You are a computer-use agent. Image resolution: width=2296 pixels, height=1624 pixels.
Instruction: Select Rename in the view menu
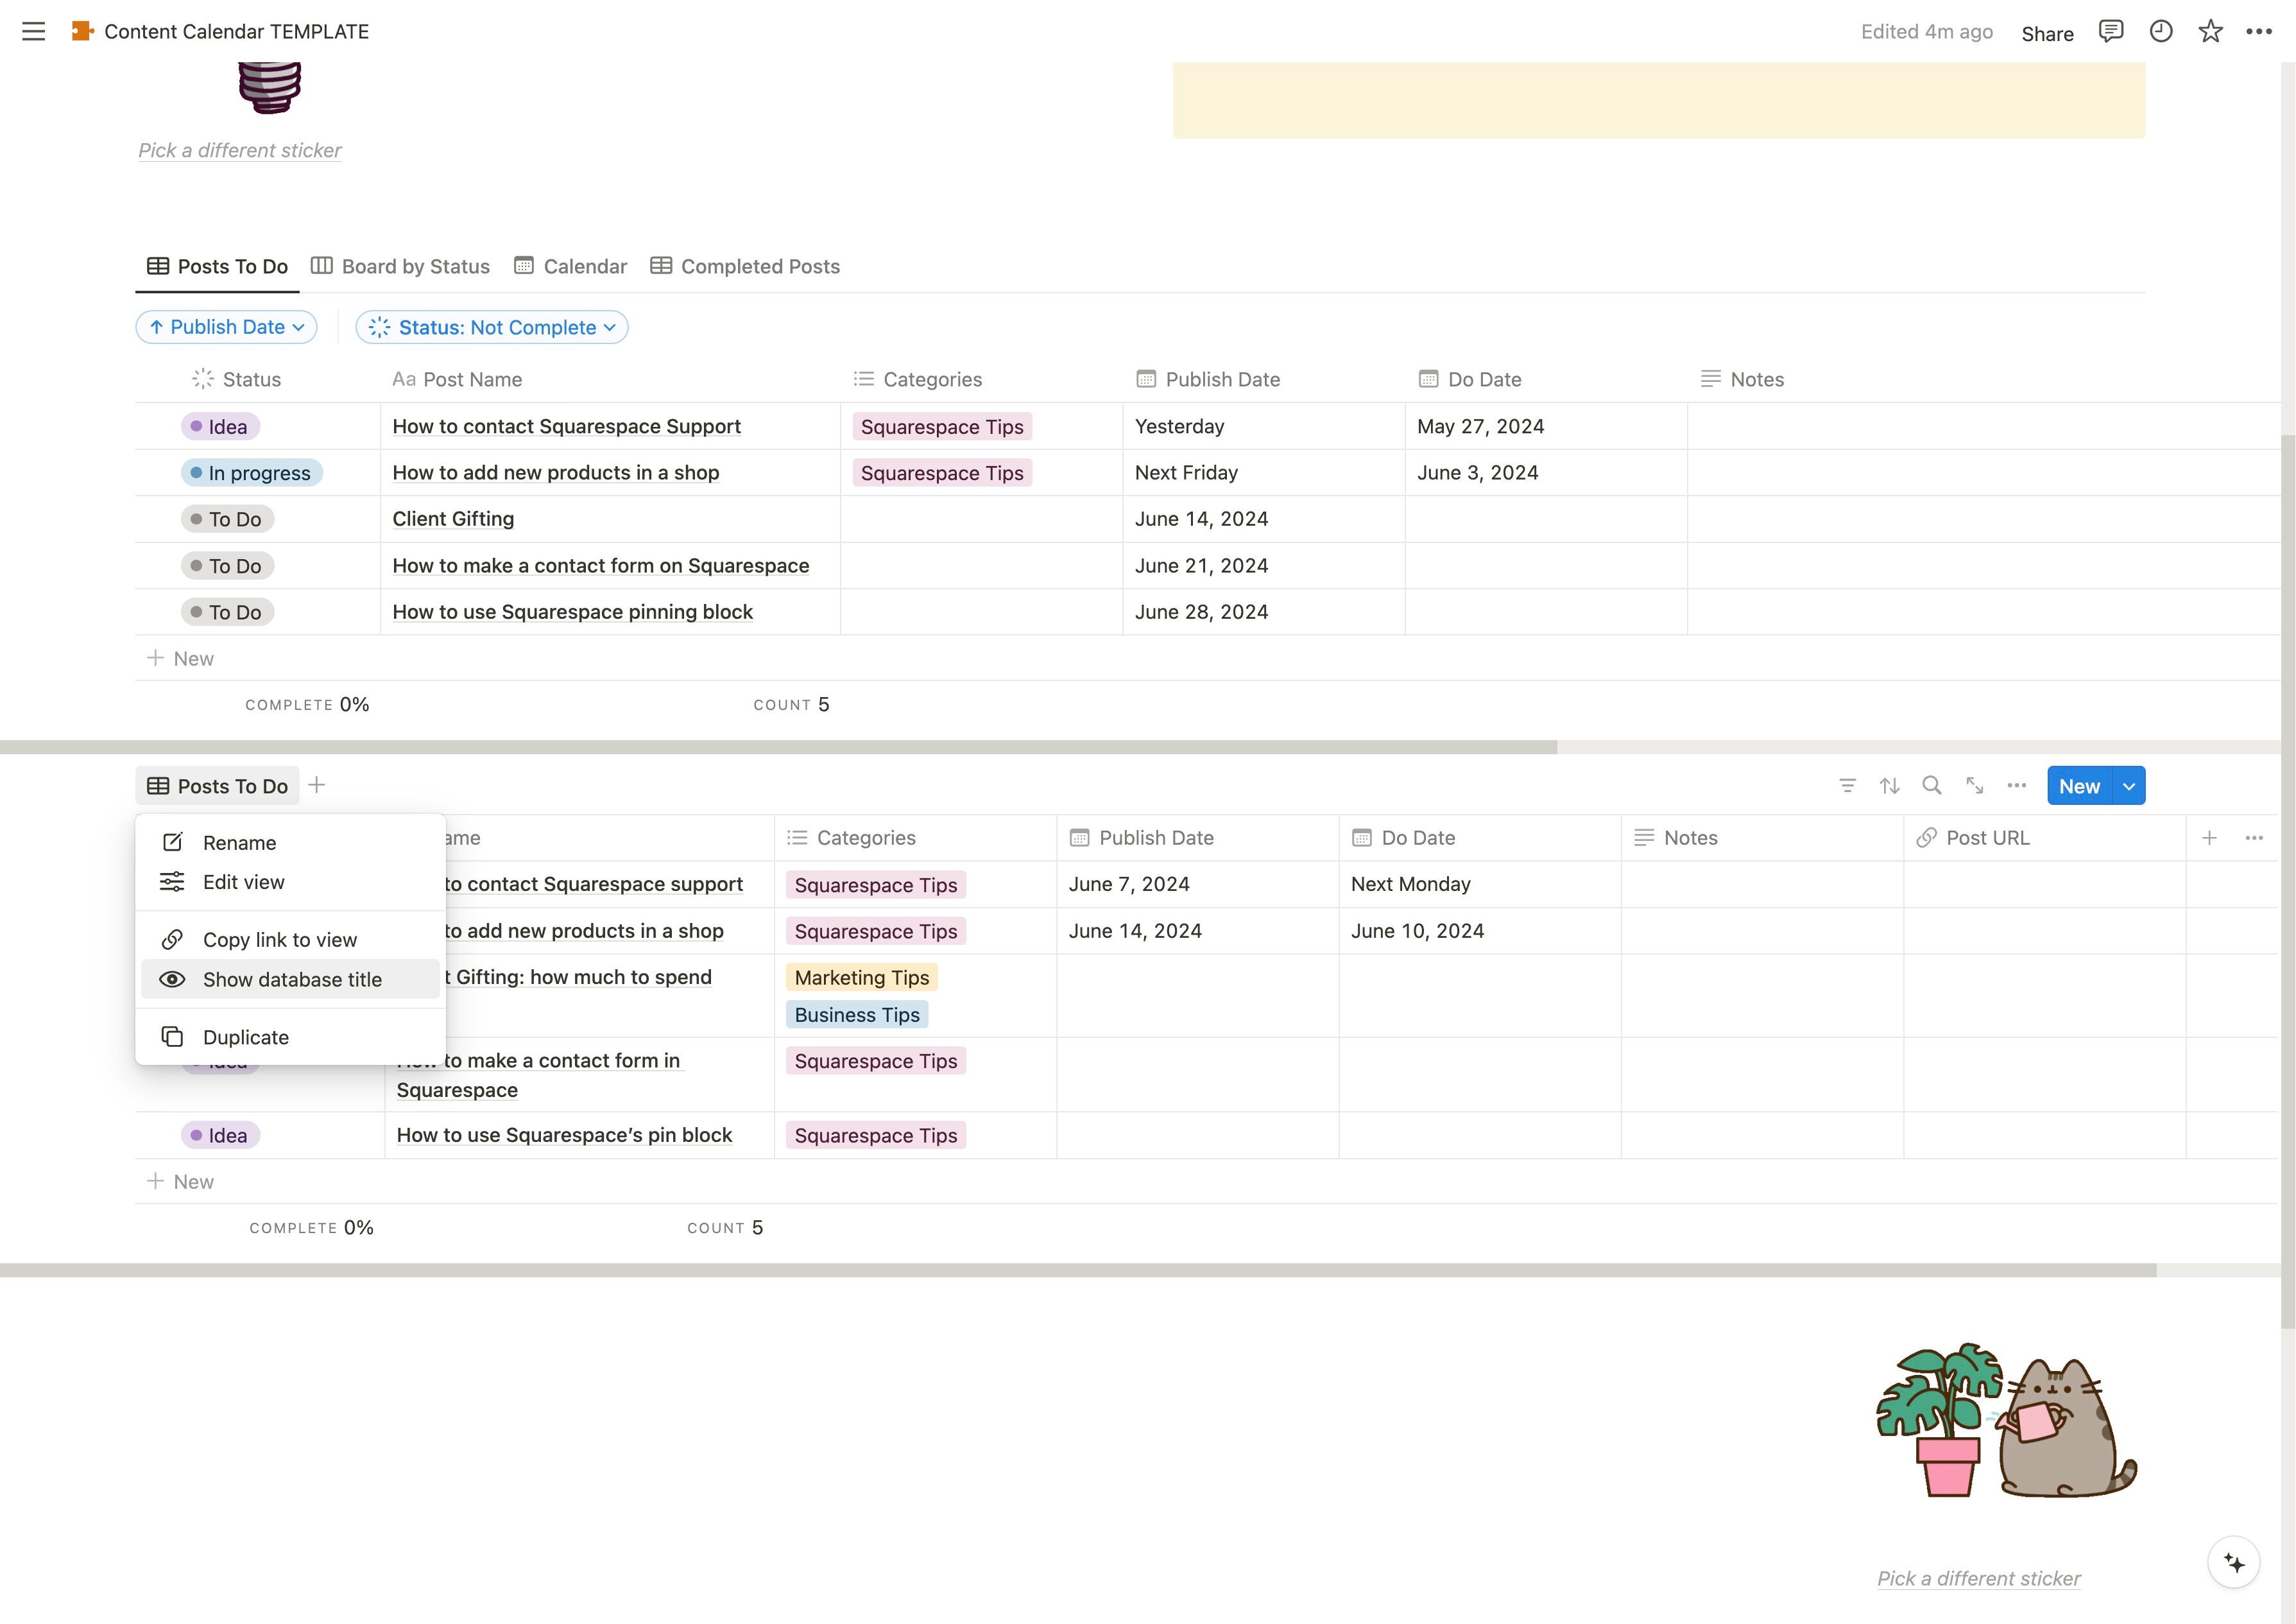(239, 843)
